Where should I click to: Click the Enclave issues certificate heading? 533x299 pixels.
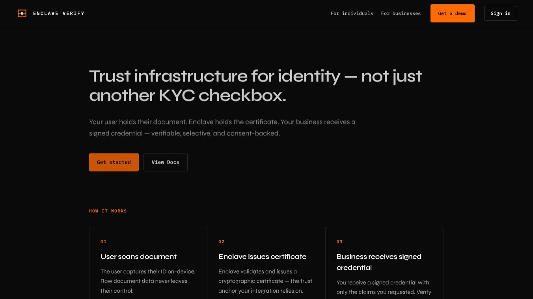263,257
